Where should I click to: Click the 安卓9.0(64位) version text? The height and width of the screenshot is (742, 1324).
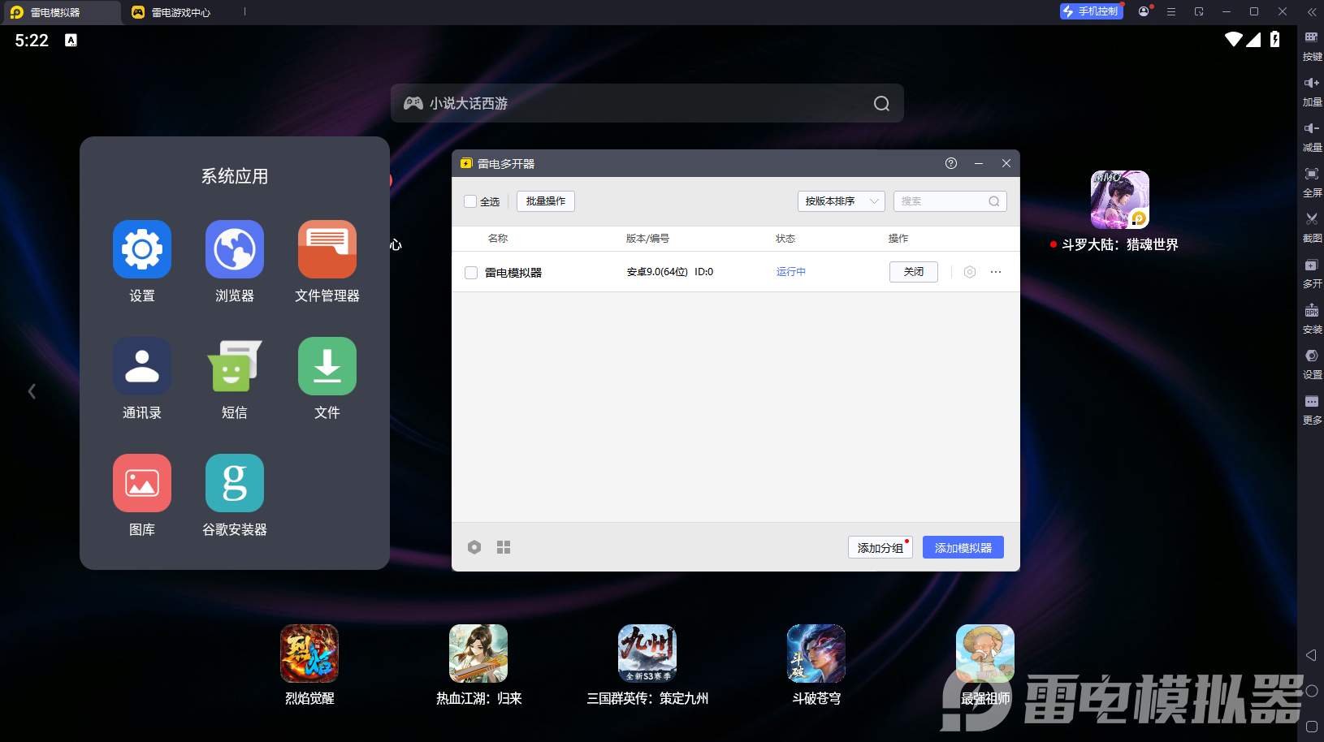(x=657, y=272)
